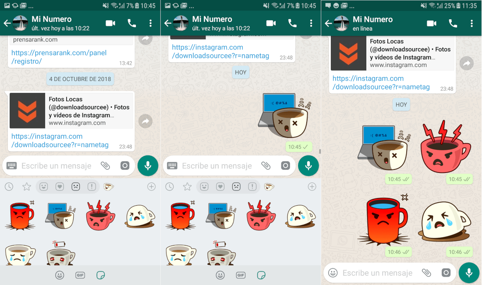Switch to keyboard in middle message bar
482x285 pixels.
[172, 166]
